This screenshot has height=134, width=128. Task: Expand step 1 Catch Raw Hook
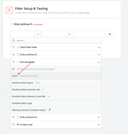(99, 47)
